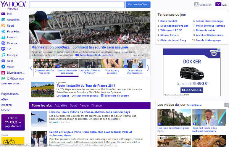
Task: Click the Finance chart icon
Action: 3,37
